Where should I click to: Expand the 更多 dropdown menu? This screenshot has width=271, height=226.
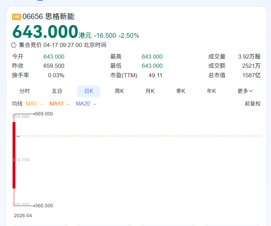click(x=245, y=91)
